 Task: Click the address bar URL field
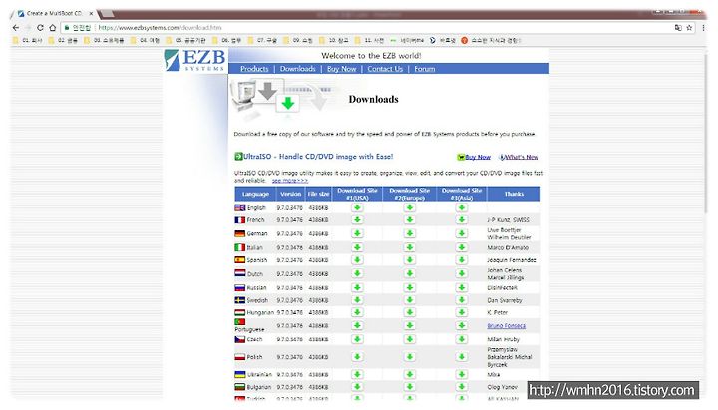click(366, 28)
